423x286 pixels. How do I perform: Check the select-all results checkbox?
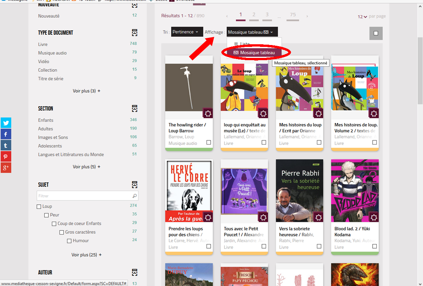click(376, 33)
